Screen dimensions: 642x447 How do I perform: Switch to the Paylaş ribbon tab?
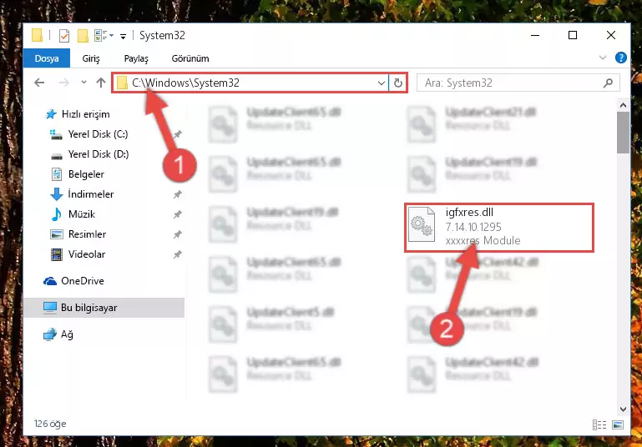click(x=136, y=58)
